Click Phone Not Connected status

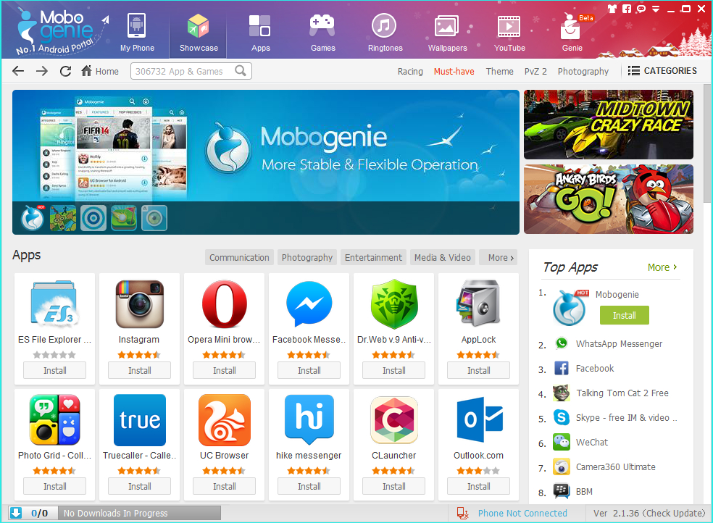pyautogui.click(x=522, y=513)
